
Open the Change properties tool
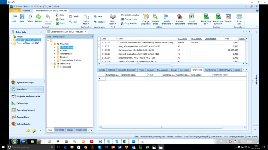[x=146, y=19]
